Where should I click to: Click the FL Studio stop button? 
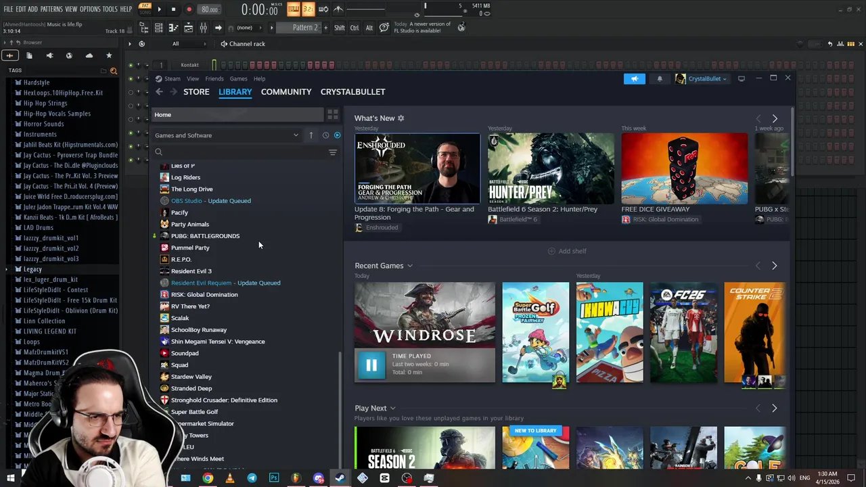tap(174, 9)
